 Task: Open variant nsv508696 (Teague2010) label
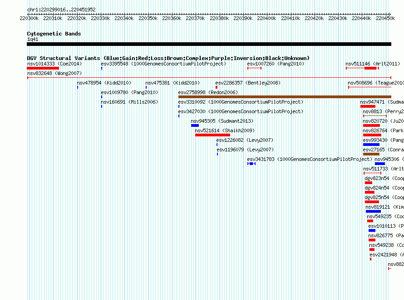pos(376,83)
